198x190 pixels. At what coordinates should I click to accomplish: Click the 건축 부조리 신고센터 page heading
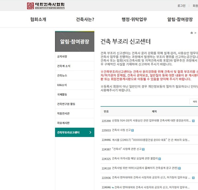(125, 41)
